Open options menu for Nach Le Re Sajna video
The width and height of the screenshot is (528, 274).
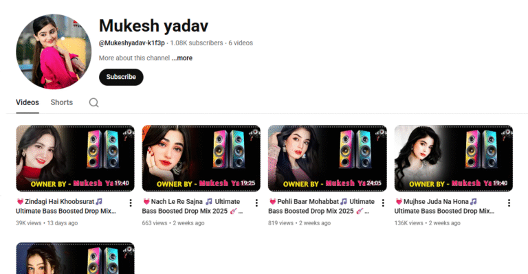pyautogui.click(x=256, y=203)
